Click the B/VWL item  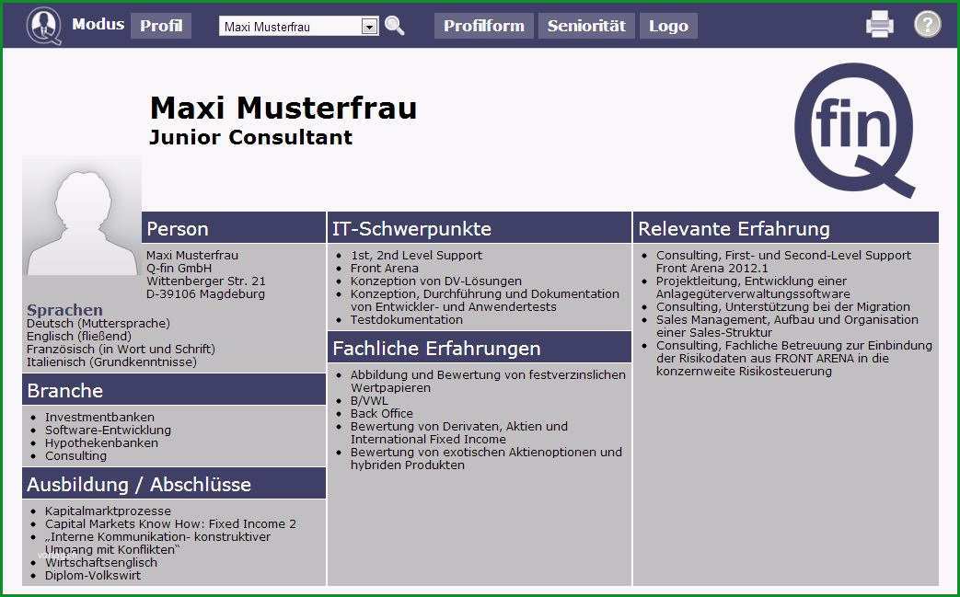point(369,401)
